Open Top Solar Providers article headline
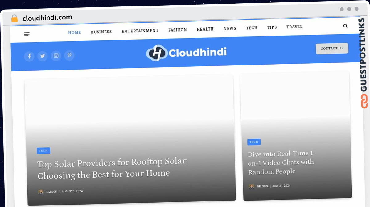 click(113, 169)
